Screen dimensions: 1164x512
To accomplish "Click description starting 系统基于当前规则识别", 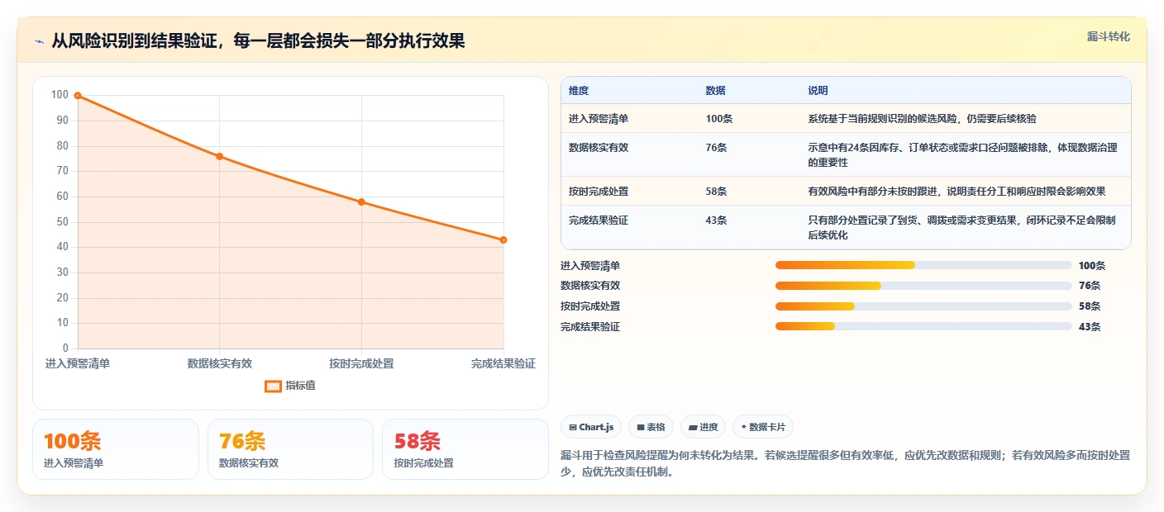I will pyautogui.click(x=922, y=119).
